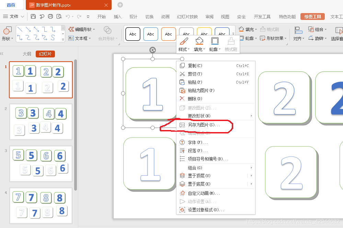Keep 幻灯片 slides panel active
This screenshot has height=228, width=343.
(x=45, y=54)
